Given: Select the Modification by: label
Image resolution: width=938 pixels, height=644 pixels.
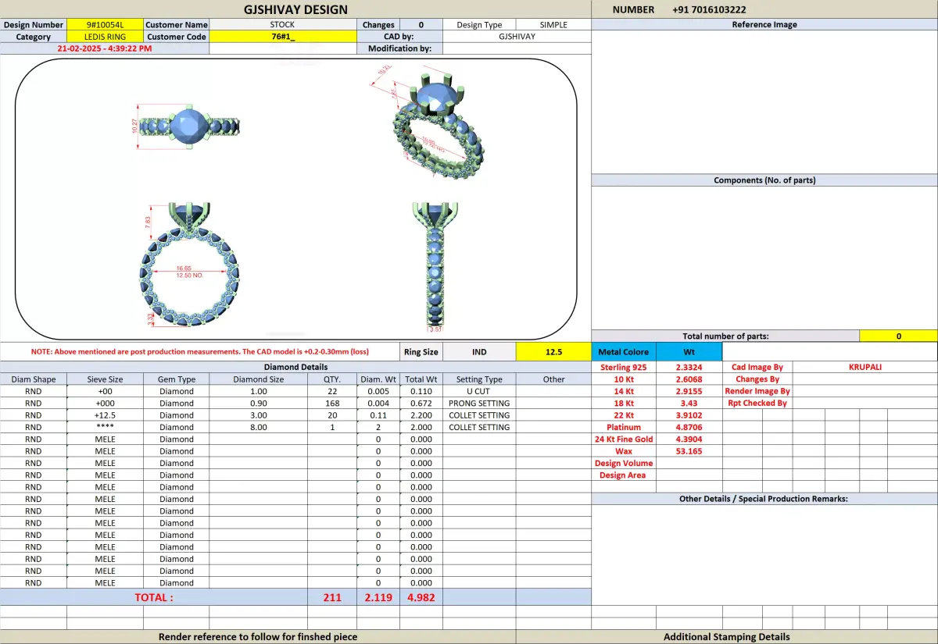Looking at the screenshot, I should (x=399, y=48).
